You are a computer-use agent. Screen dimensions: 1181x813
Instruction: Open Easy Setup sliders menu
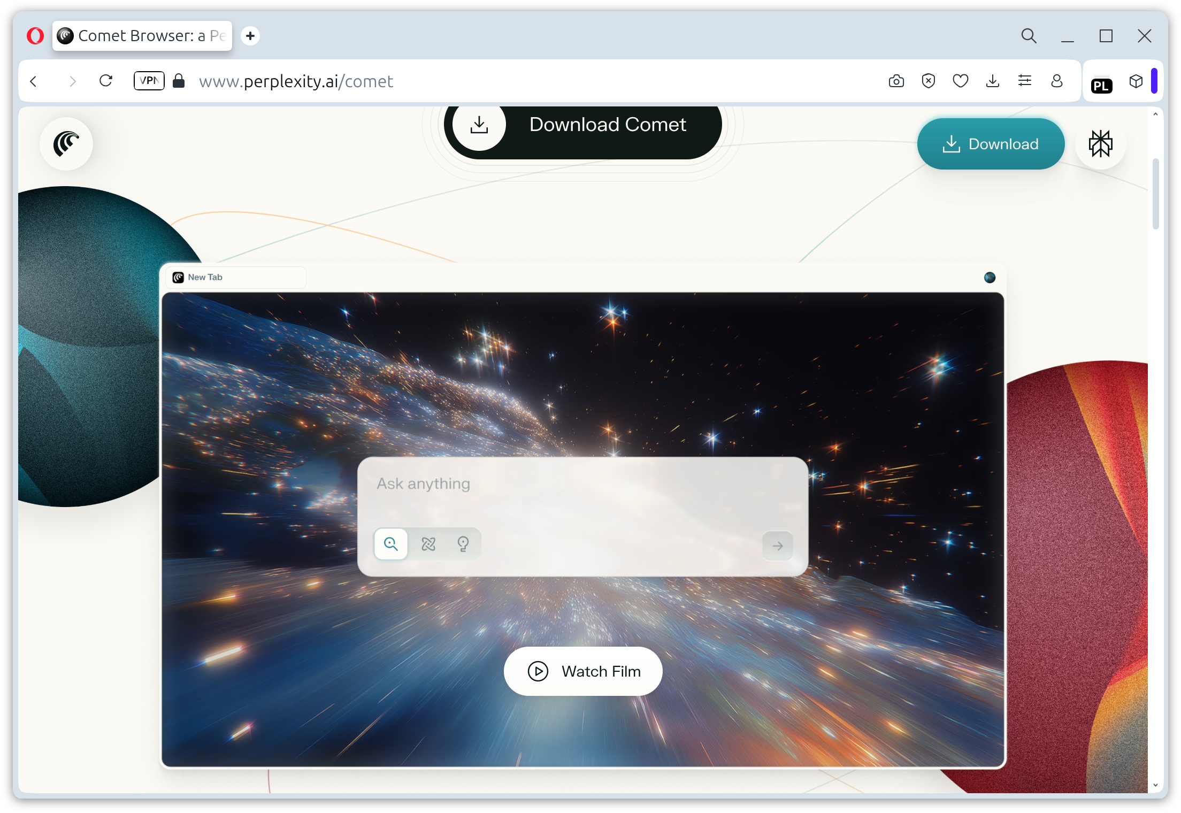tap(1025, 81)
